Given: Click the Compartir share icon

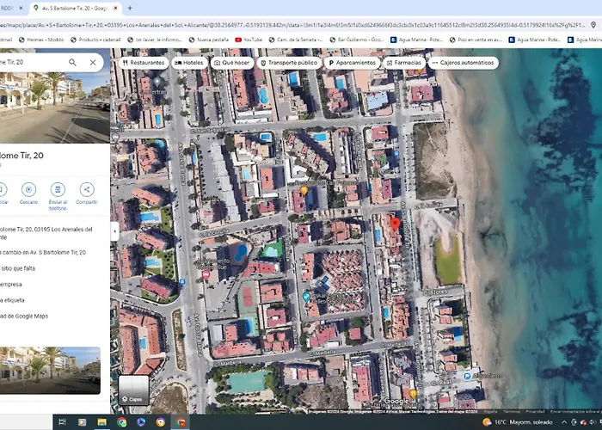Looking at the screenshot, I should click(87, 190).
